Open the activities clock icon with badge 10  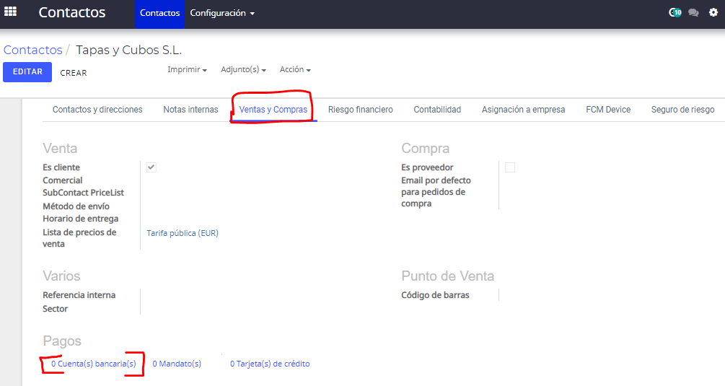pos(675,12)
